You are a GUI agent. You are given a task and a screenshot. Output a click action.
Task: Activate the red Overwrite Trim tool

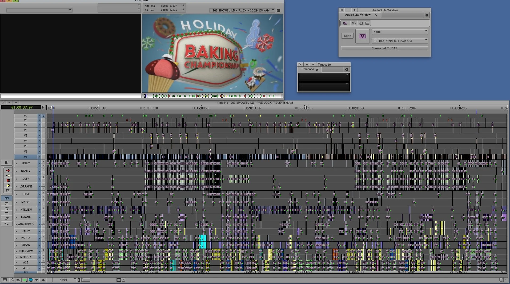pyautogui.click(x=8, y=181)
